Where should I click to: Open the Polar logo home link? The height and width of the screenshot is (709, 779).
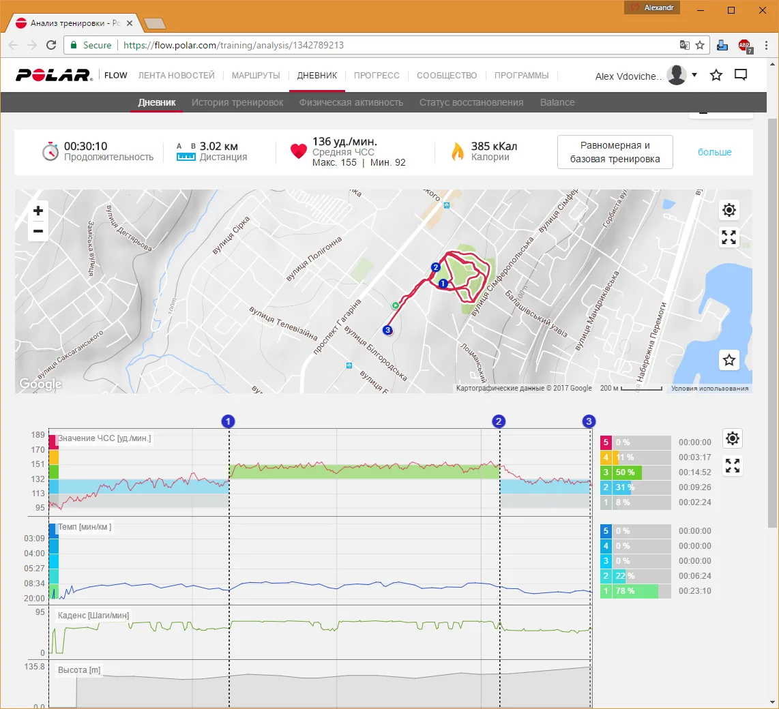(55, 76)
